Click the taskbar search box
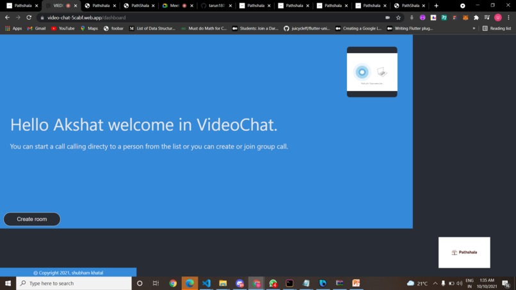Screen dimensions: 516x290 click(x=74, y=283)
